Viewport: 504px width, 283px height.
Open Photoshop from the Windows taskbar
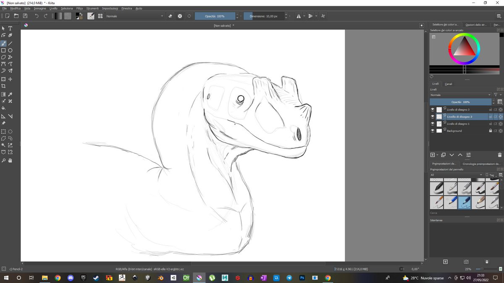pyautogui.click(x=302, y=278)
